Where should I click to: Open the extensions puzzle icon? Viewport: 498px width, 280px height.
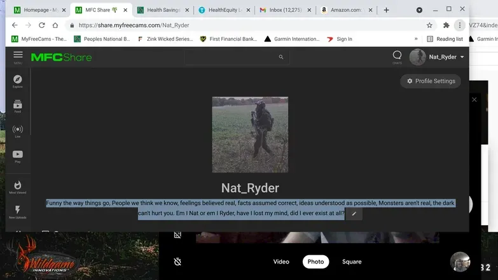coord(446,25)
